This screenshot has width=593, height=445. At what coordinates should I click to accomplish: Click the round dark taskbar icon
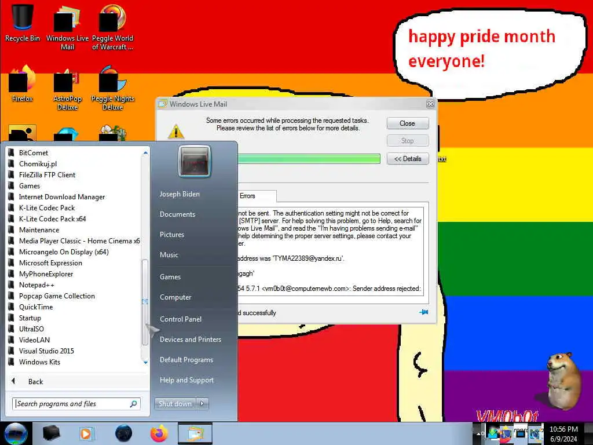pyautogui.click(x=123, y=433)
